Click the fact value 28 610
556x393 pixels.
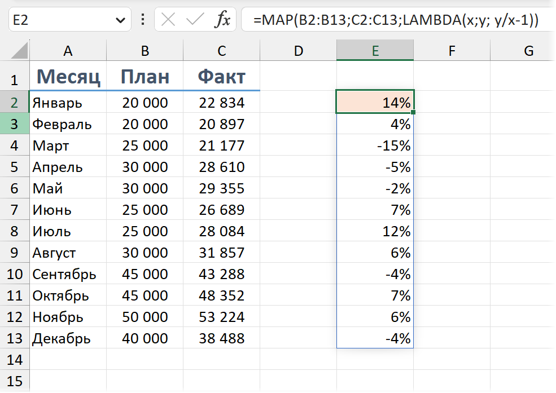(x=222, y=167)
